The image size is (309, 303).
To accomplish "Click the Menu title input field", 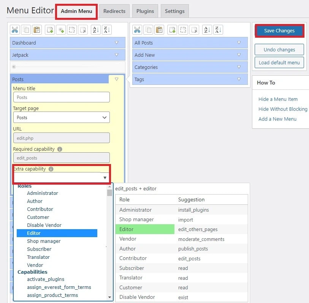I will pyautogui.click(x=61, y=97).
